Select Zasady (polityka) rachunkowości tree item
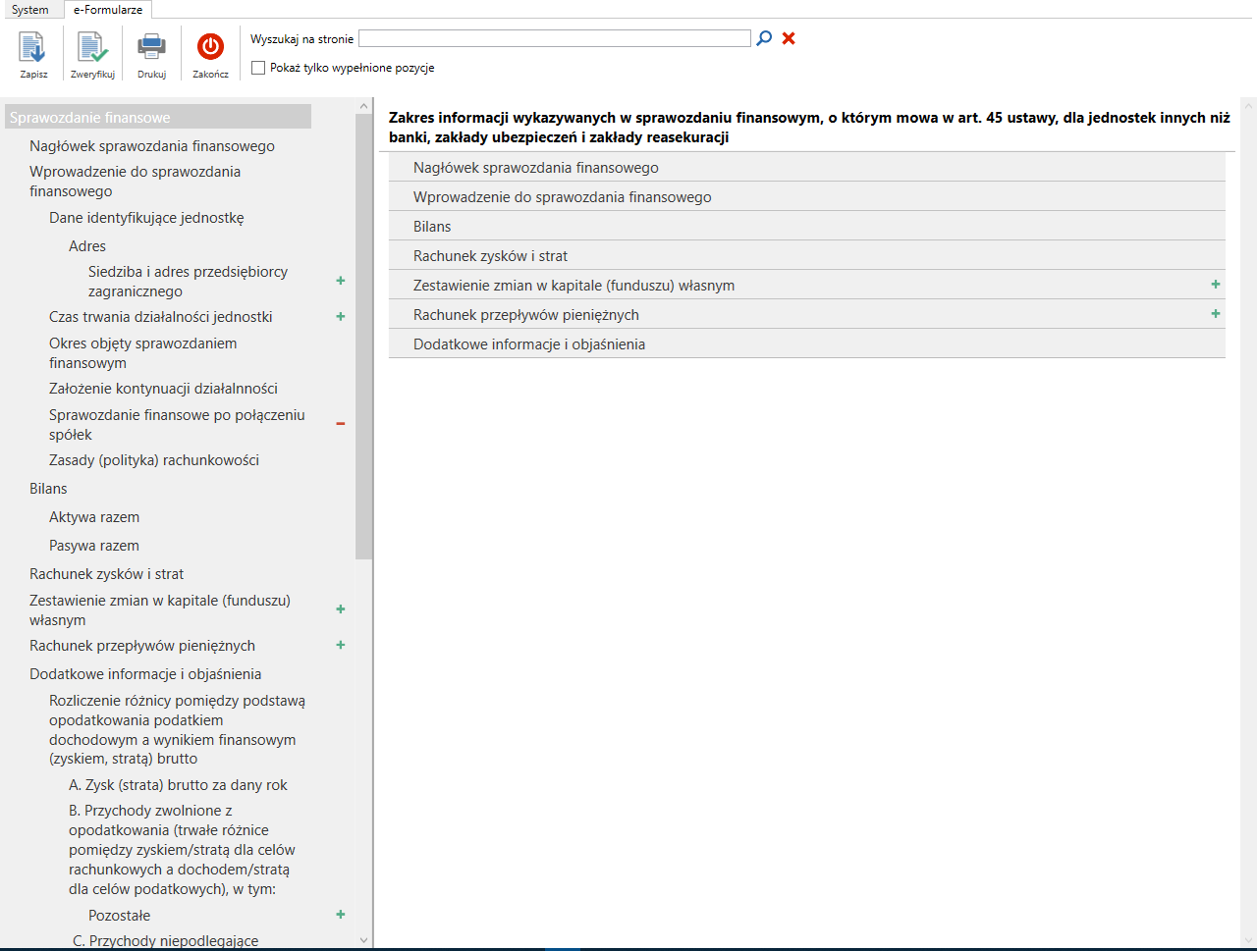1257x951 pixels. click(x=154, y=460)
